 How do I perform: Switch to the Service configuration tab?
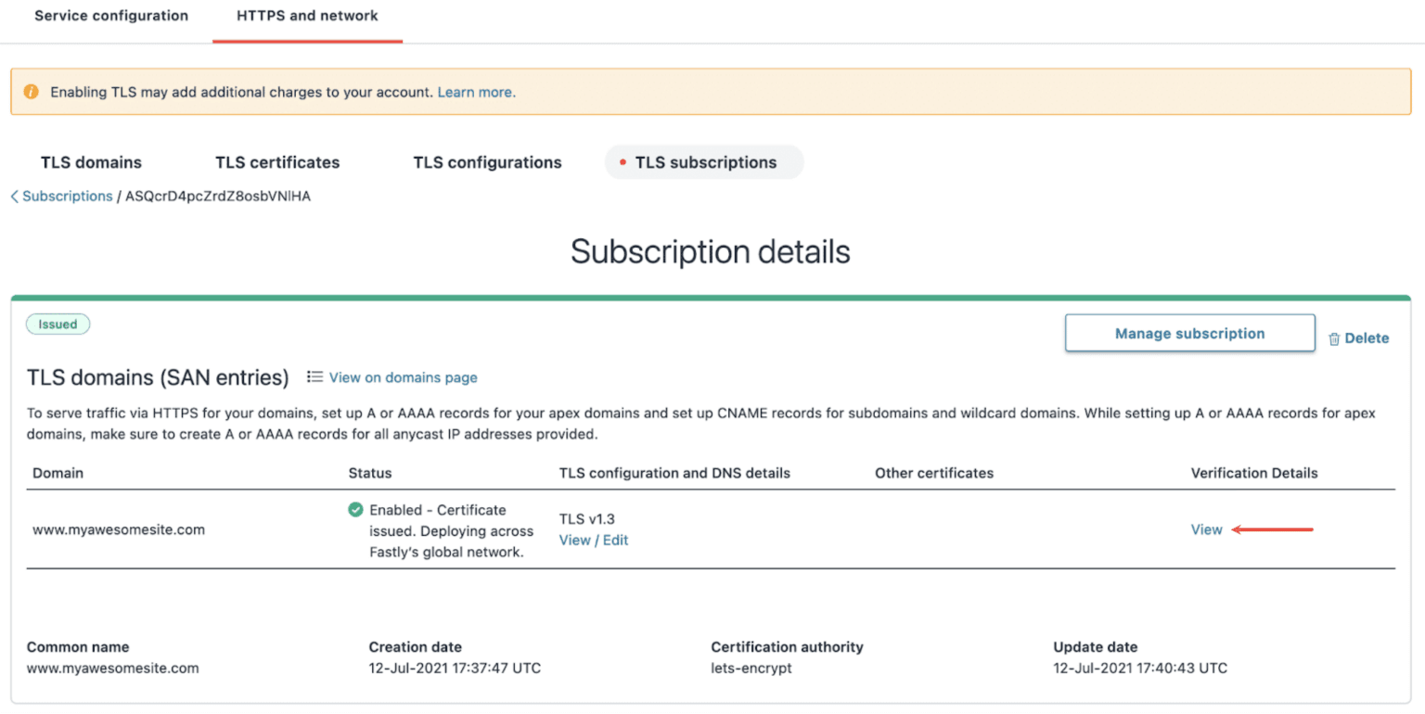click(x=111, y=16)
